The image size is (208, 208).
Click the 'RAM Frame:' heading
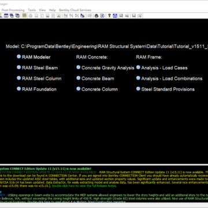pyautogui.click(x=149, y=57)
